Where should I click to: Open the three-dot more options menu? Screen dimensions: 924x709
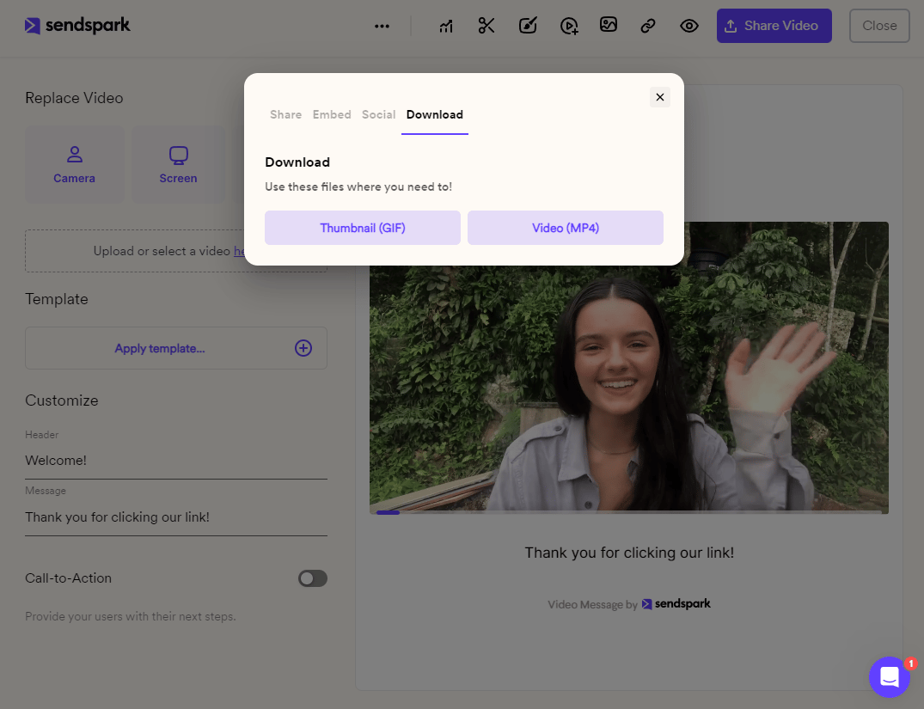point(382,26)
